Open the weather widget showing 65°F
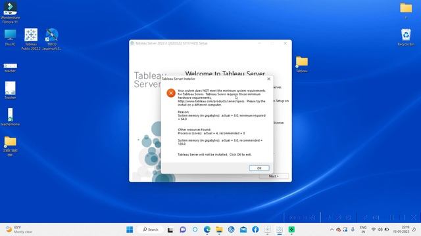This screenshot has height=236, width=421. tap(19, 229)
